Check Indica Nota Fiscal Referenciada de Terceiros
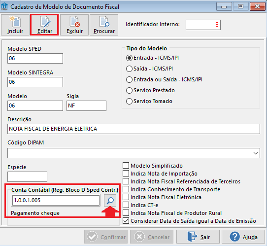267x246 pixels. [126, 181]
